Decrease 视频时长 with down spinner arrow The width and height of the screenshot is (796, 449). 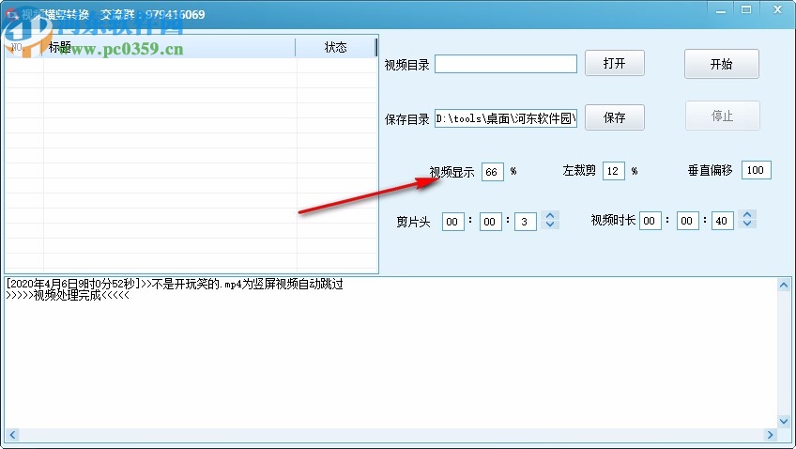(x=747, y=223)
